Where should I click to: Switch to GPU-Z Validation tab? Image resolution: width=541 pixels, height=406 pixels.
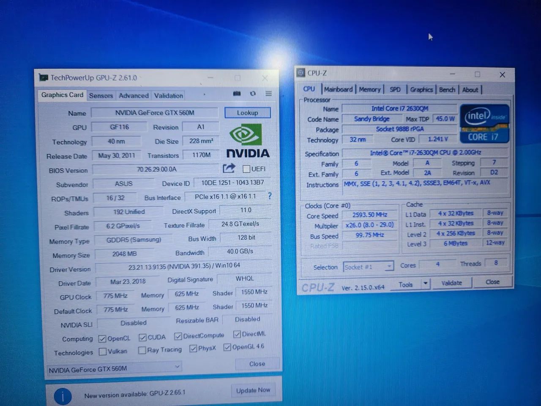pos(168,96)
